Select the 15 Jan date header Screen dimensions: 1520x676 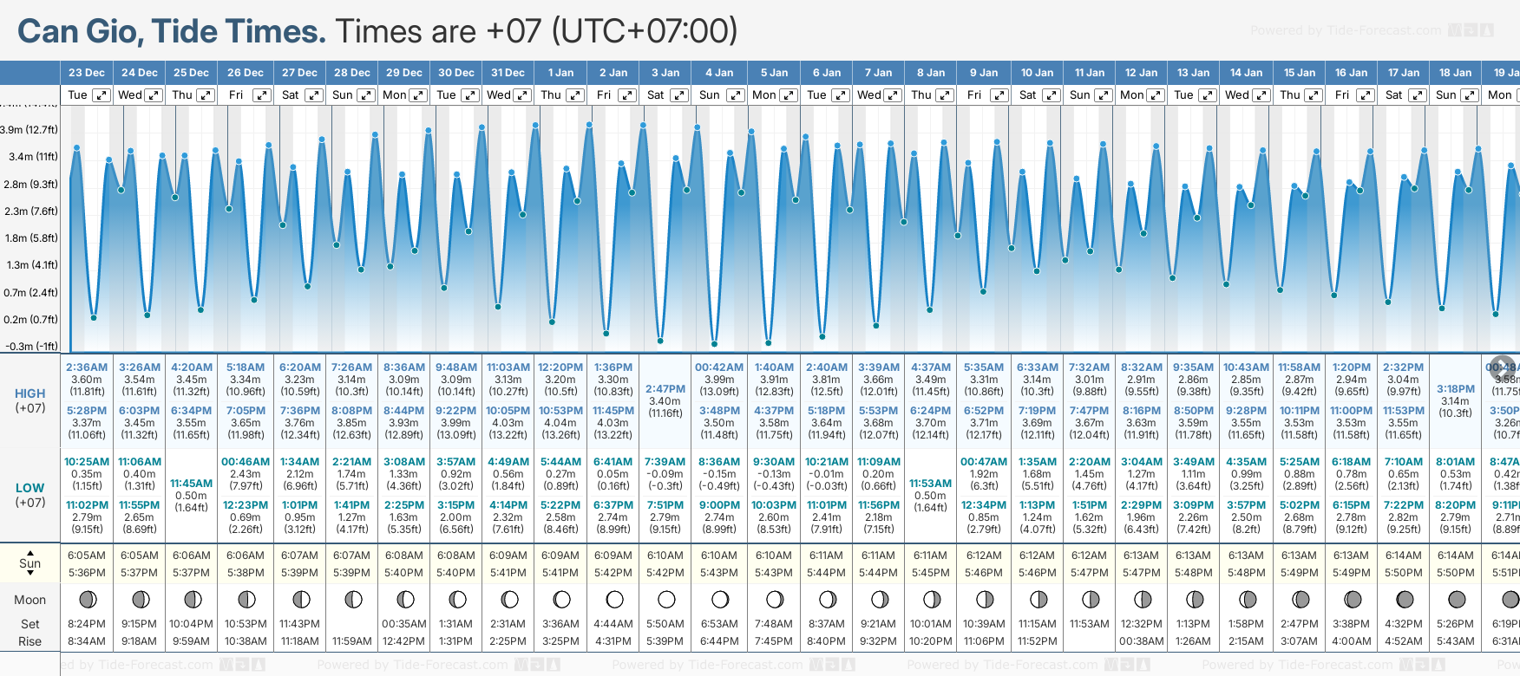point(1300,73)
